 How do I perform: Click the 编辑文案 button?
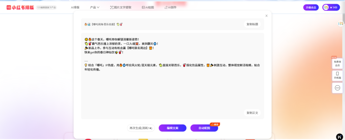pyautogui.click(x=172, y=128)
